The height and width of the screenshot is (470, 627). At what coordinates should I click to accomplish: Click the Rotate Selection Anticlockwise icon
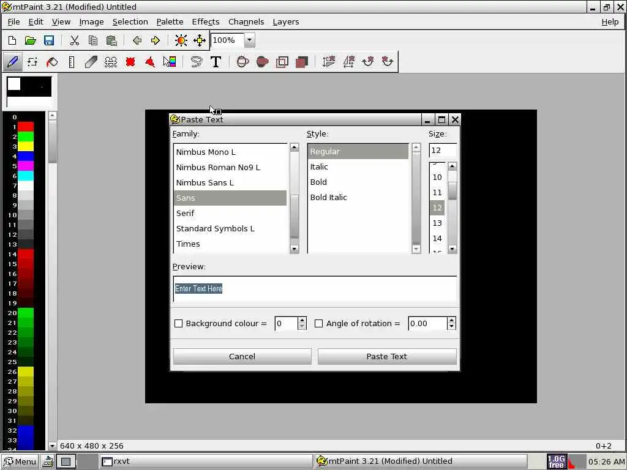pyautogui.click(x=388, y=62)
